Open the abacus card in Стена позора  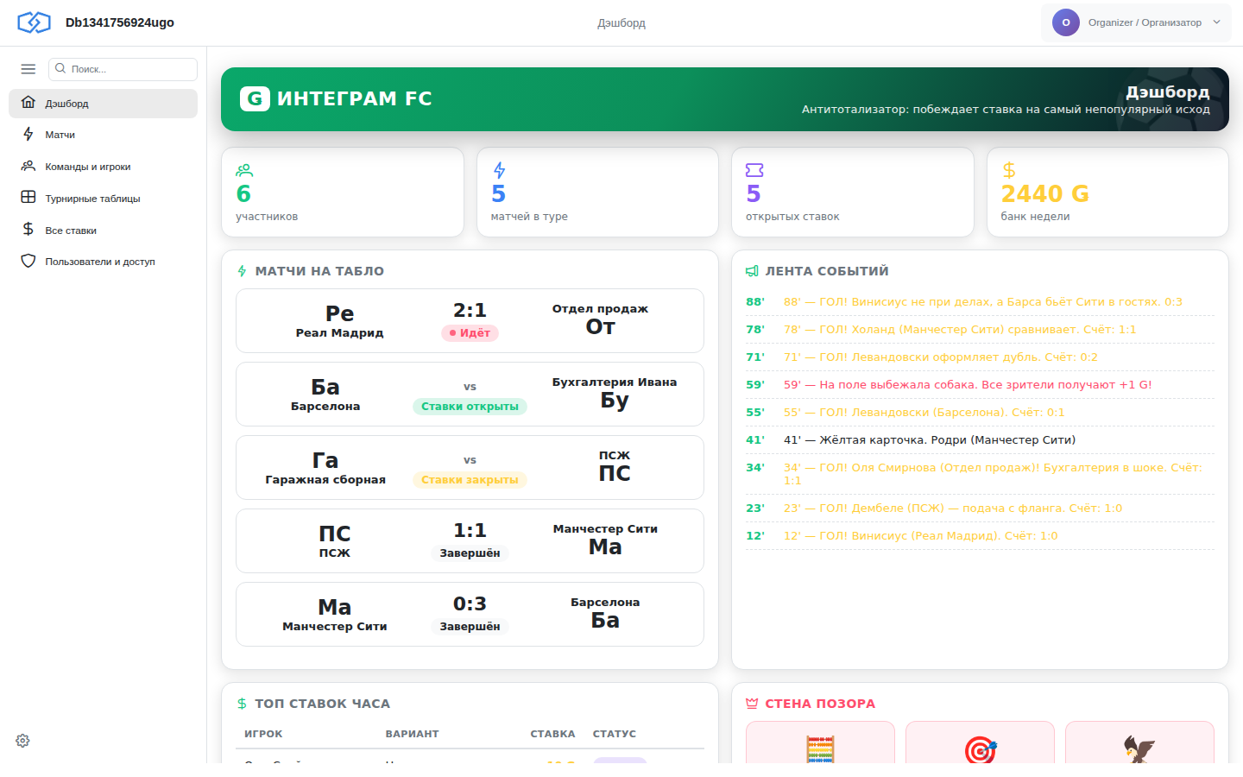tap(820, 742)
